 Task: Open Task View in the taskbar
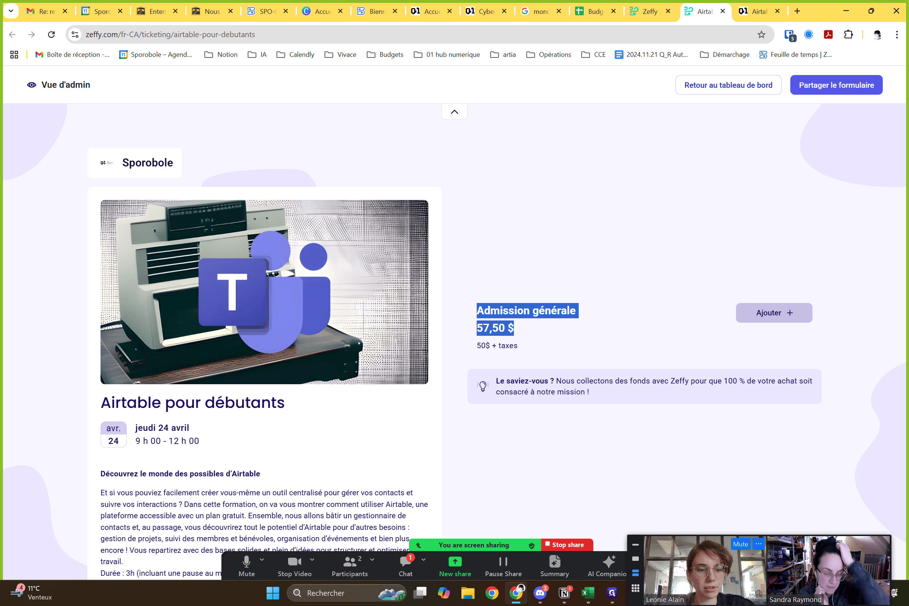tap(420, 593)
